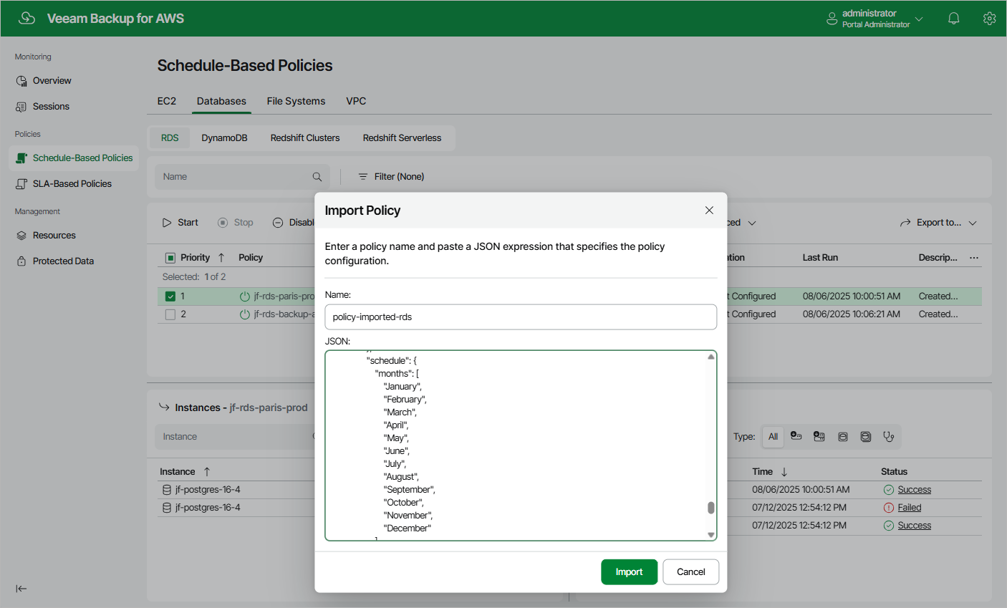
Task: Check policy row 2 checkbox
Action: coord(170,314)
